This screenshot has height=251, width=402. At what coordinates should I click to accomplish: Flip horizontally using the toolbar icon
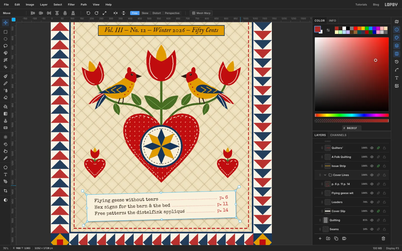(116, 13)
